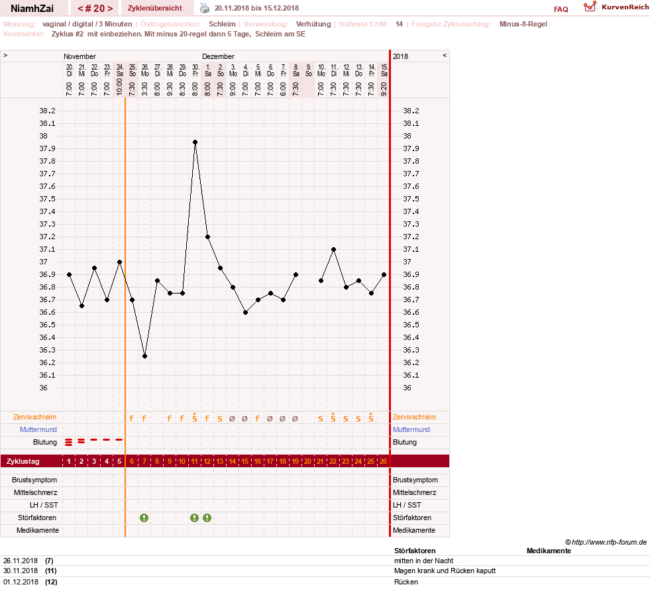Click the Verhütung usage value
This screenshot has height=603, width=650.
313,24
